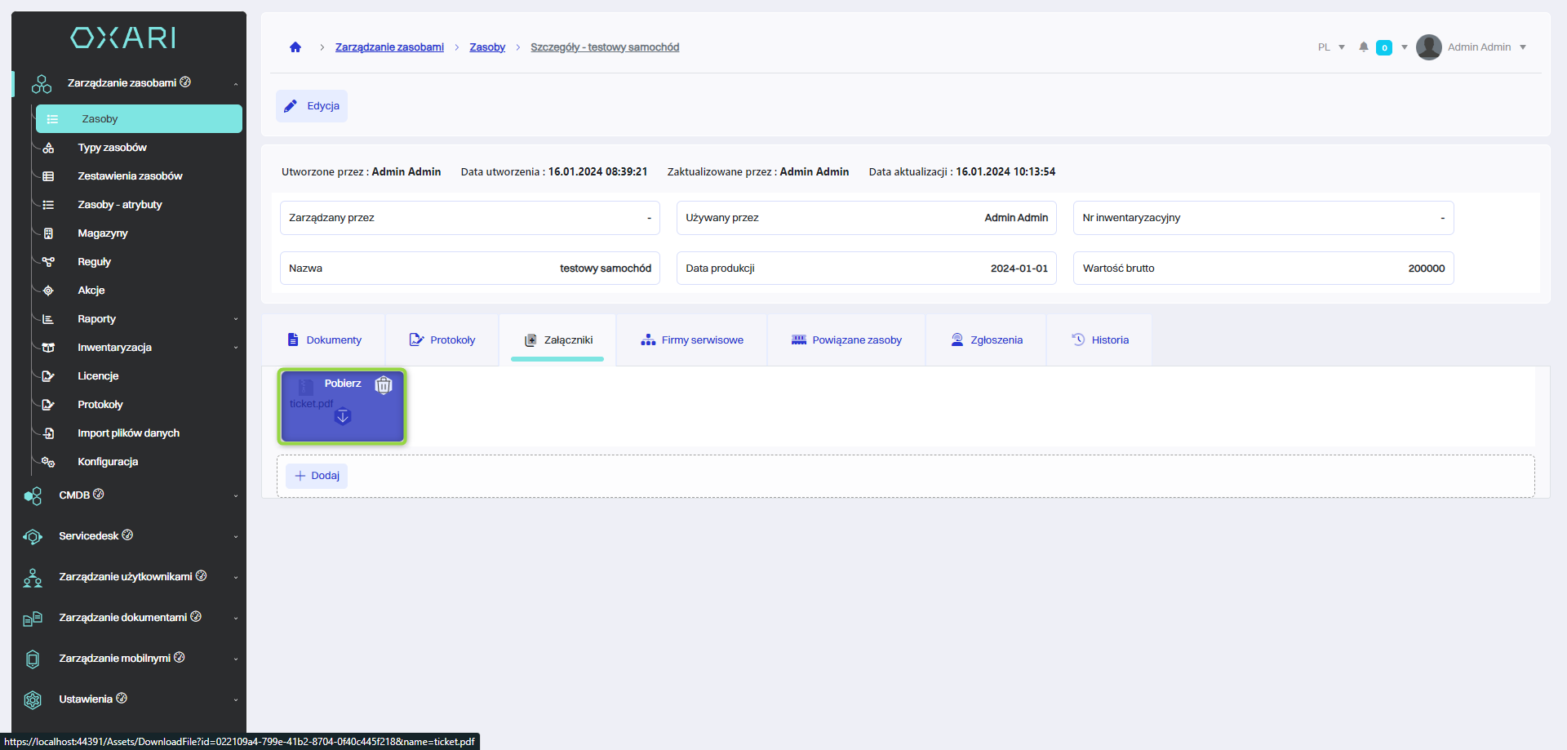1567x750 pixels.
Task: Switch to the Historia tab
Action: pos(1099,340)
